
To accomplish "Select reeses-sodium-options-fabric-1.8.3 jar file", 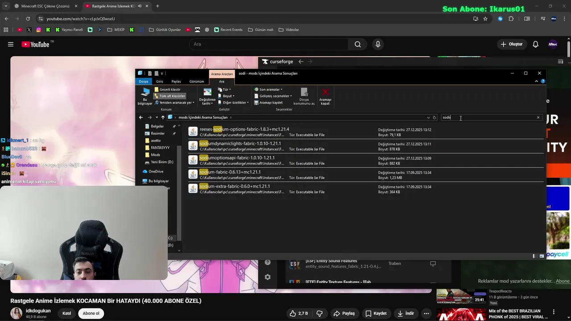I will pos(365,132).
